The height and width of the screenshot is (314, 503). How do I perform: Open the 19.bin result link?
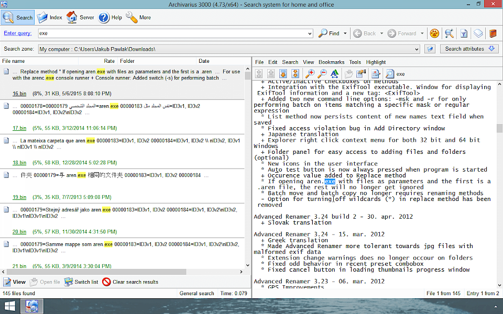click(x=19, y=197)
